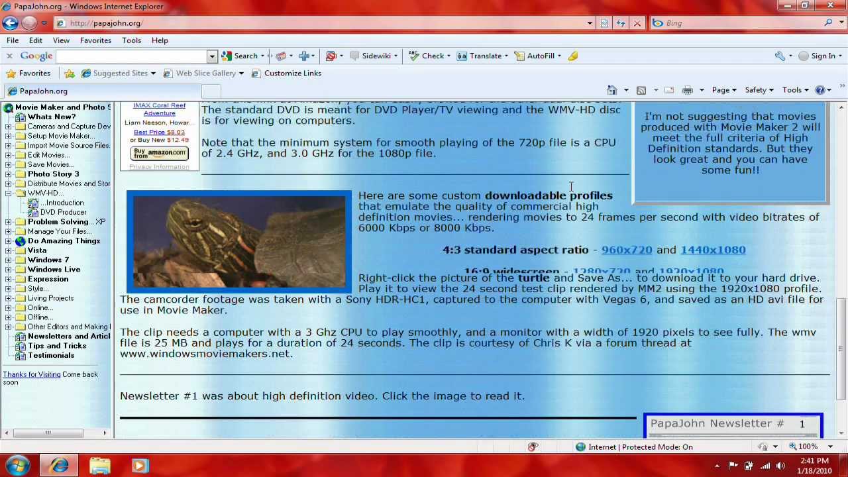Click the Add to Favorites Bar star icon
The image size is (848, 477).
70,74
